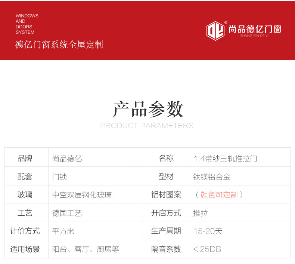Click the 阳台、客厅、厨房等 scenes cell

pyautogui.click(x=86, y=249)
